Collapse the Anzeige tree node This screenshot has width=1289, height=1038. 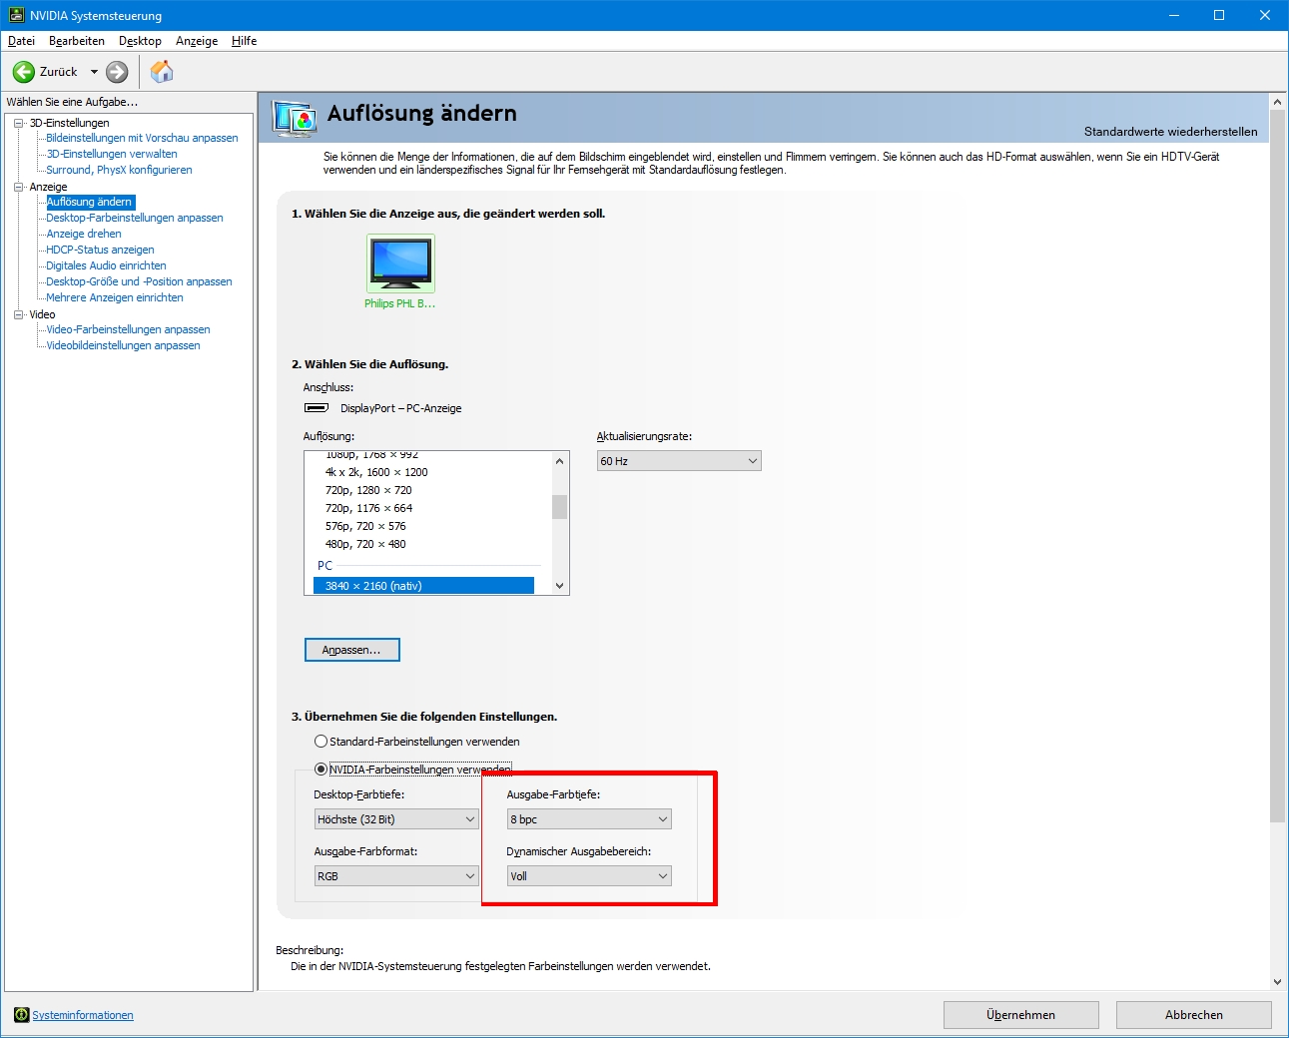coord(18,187)
